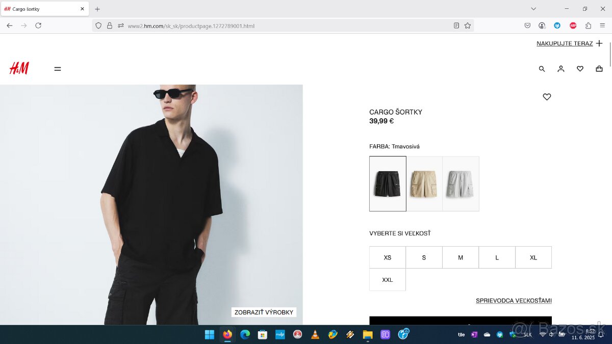Add cargo shorts to favorites
The height and width of the screenshot is (344, 612).
coord(547,97)
